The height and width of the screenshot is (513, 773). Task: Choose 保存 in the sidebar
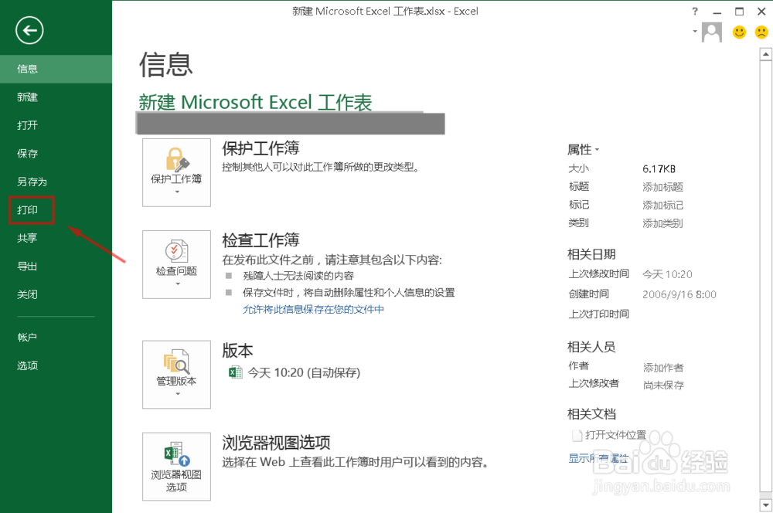pos(56,153)
